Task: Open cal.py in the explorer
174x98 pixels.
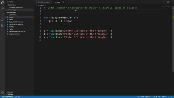Action: [11, 20]
